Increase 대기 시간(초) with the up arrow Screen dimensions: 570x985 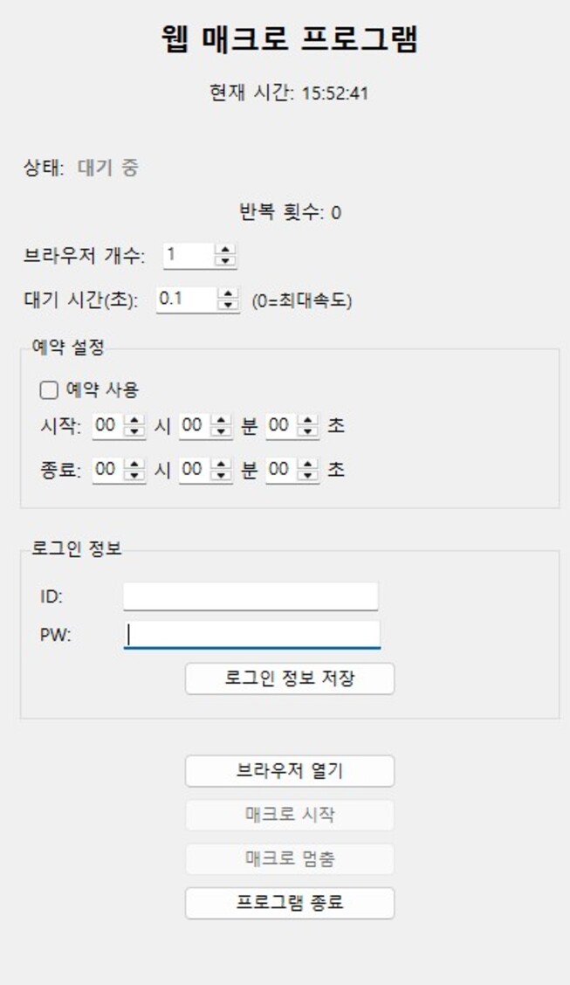click(228, 295)
